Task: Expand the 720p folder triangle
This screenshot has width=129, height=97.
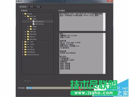Action: coord(28,29)
